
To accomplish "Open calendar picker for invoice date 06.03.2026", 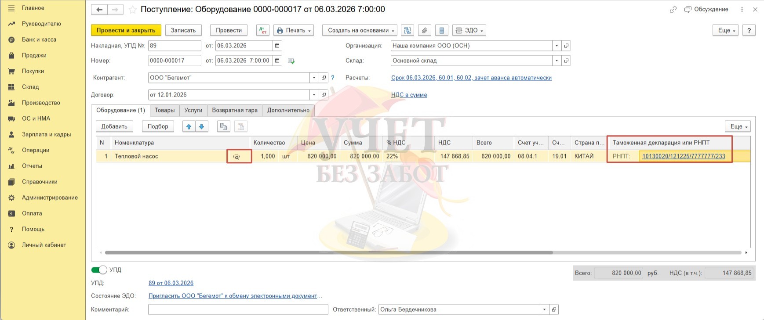I will 277,46.
